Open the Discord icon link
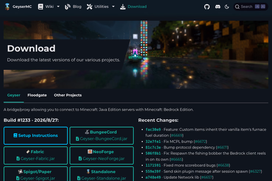The width and height of the screenshot is (272, 181). pos(218,7)
